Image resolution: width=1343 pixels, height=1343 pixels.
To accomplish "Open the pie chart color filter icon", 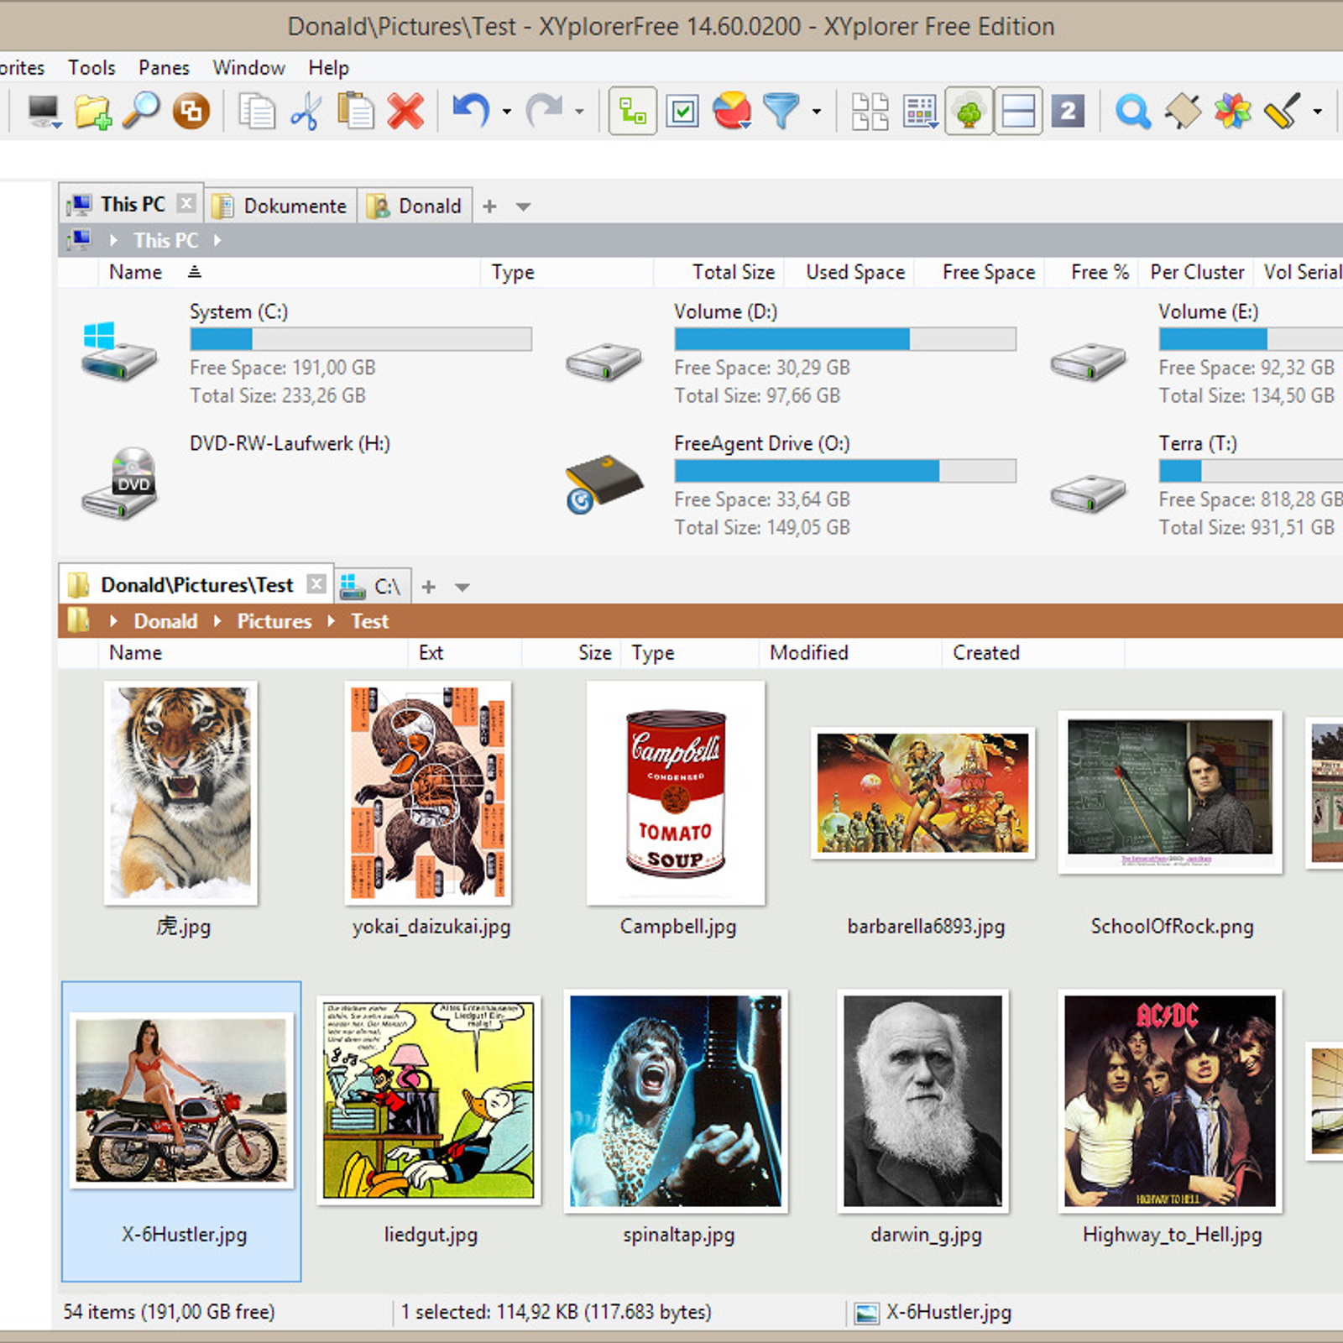I will [732, 111].
